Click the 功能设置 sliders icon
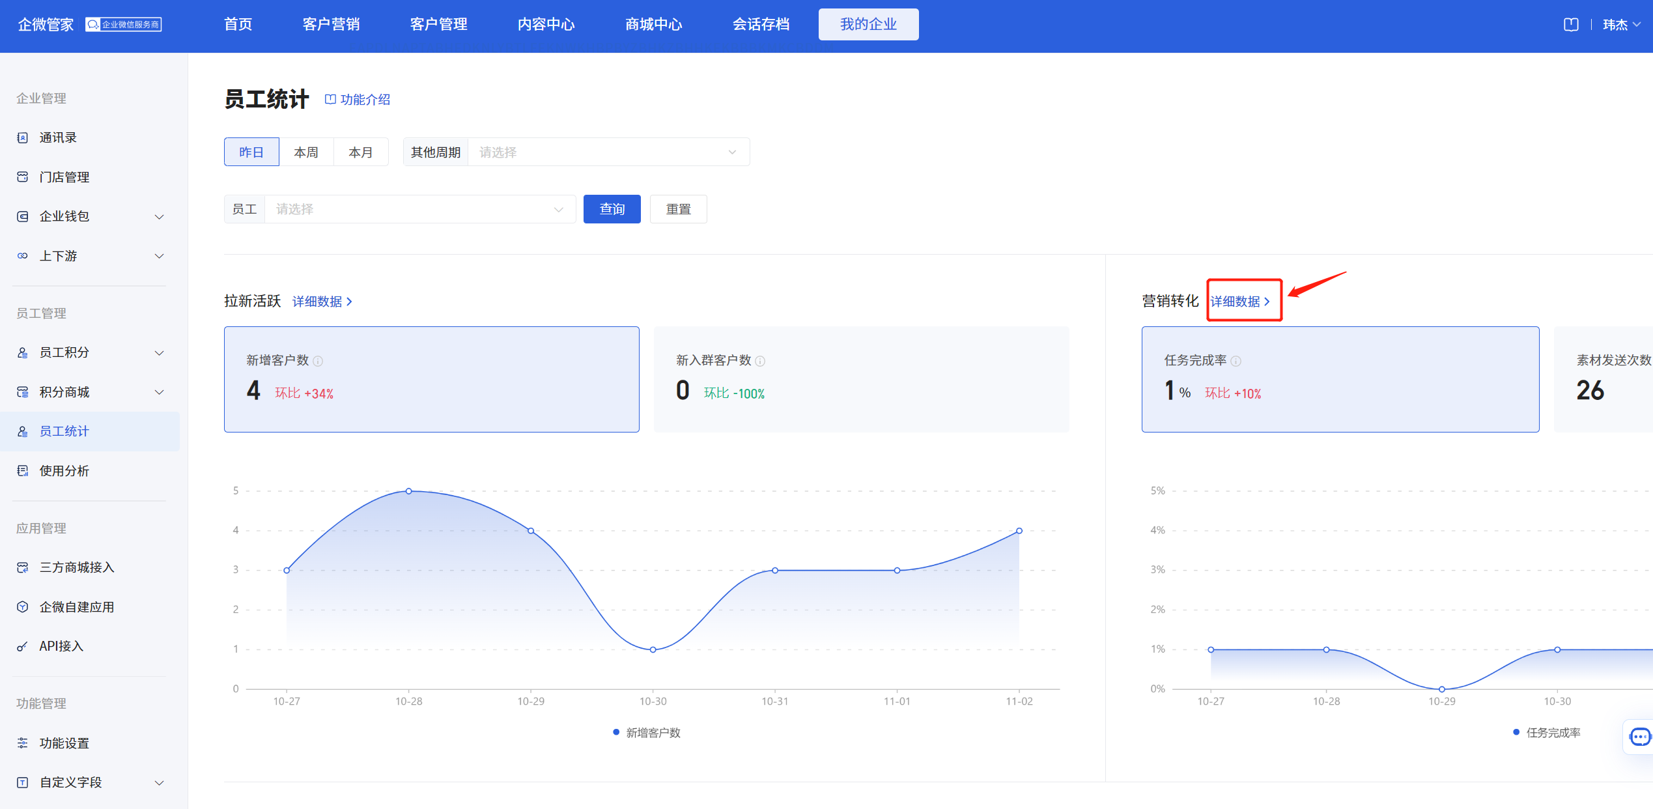Screen dimensions: 1653x809 [x=23, y=743]
